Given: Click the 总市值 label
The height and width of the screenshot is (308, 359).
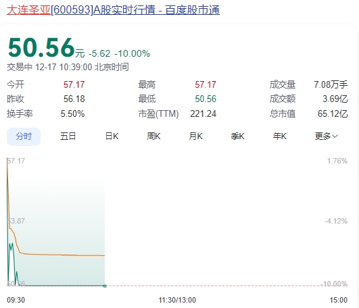Looking at the screenshot, I should 283,113.
